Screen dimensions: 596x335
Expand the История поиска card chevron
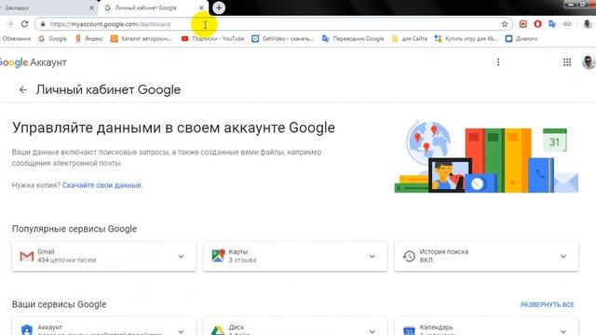[x=562, y=257]
